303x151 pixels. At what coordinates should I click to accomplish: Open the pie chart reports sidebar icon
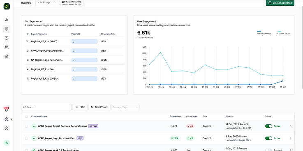coord(7,38)
